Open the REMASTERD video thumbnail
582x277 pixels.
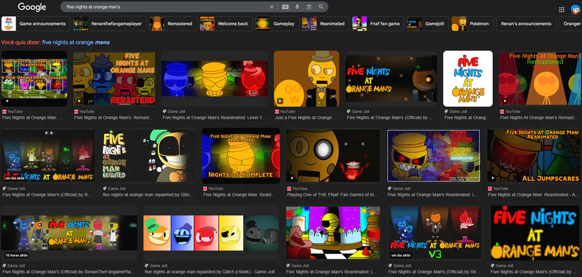point(114,79)
